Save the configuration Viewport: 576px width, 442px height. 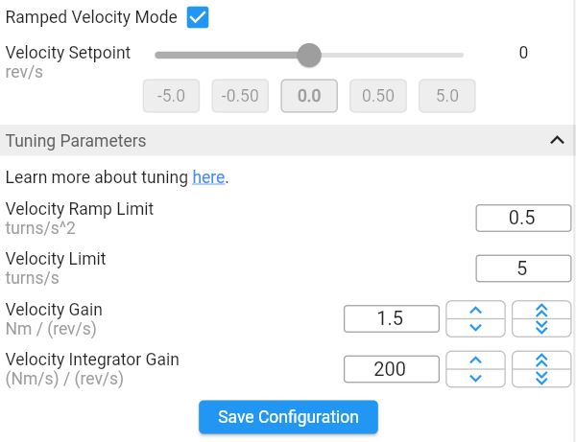coord(288,417)
